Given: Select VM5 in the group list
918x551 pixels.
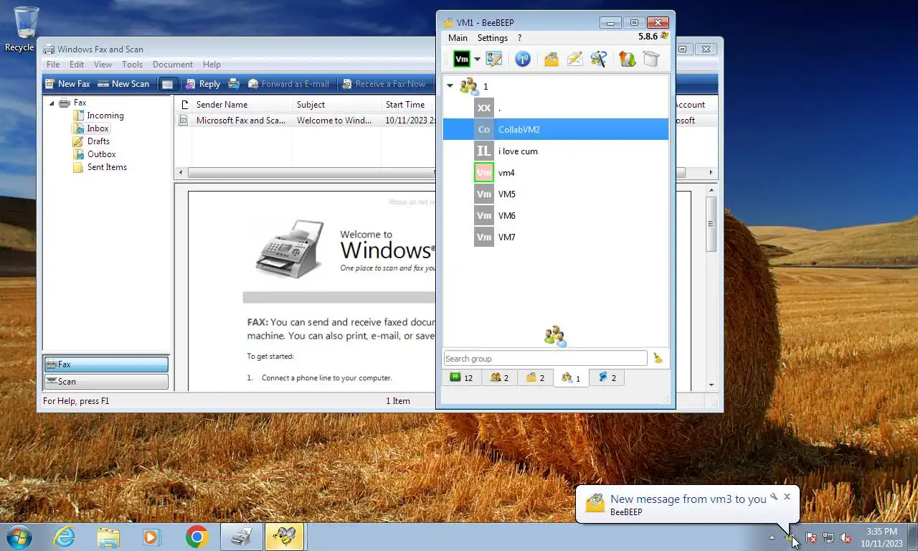Looking at the screenshot, I should (x=556, y=194).
